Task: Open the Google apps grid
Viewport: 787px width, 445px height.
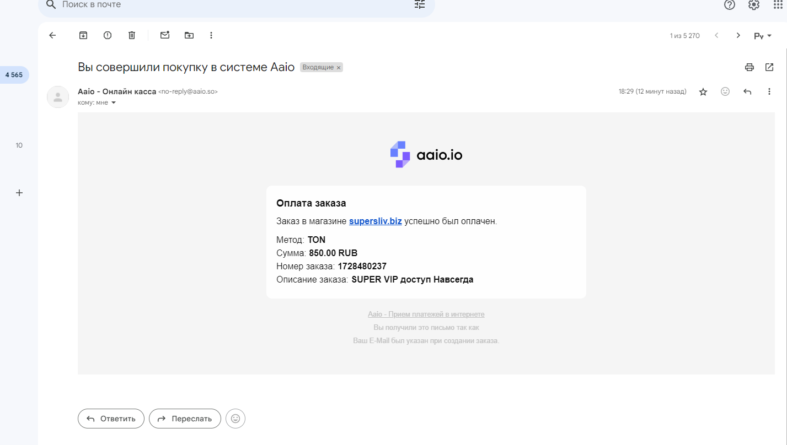Action: coord(778,4)
